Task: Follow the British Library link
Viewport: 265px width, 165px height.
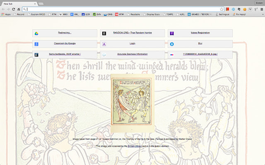Action: [x=135, y=146]
